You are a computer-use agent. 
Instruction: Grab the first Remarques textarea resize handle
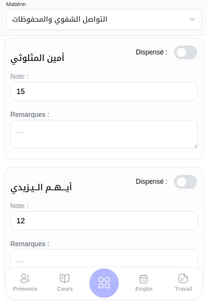coord(196,146)
